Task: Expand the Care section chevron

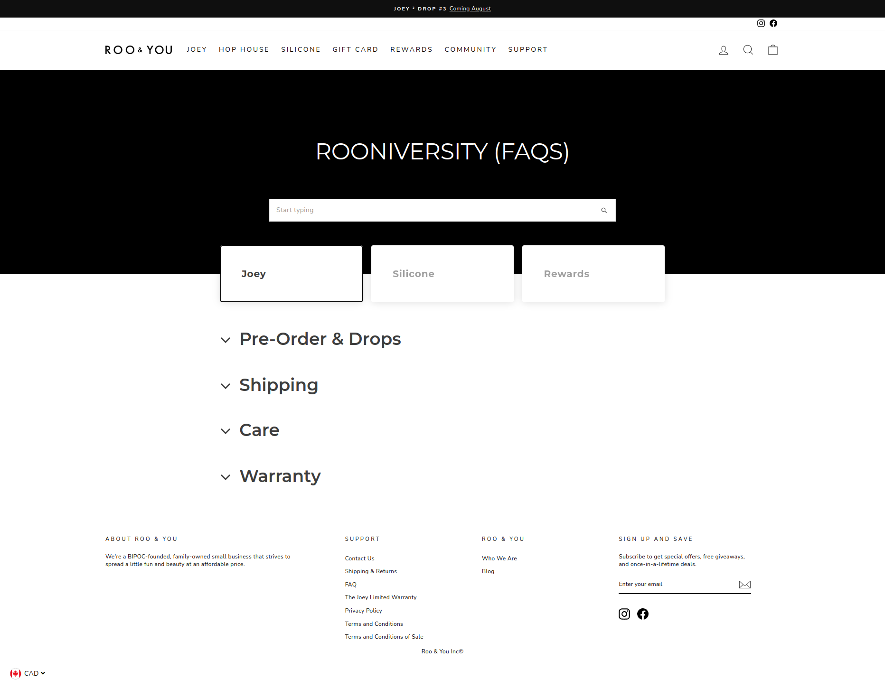Action: click(226, 431)
